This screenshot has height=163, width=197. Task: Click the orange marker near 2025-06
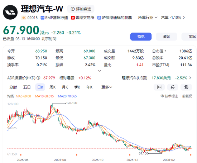click(x=21, y=155)
